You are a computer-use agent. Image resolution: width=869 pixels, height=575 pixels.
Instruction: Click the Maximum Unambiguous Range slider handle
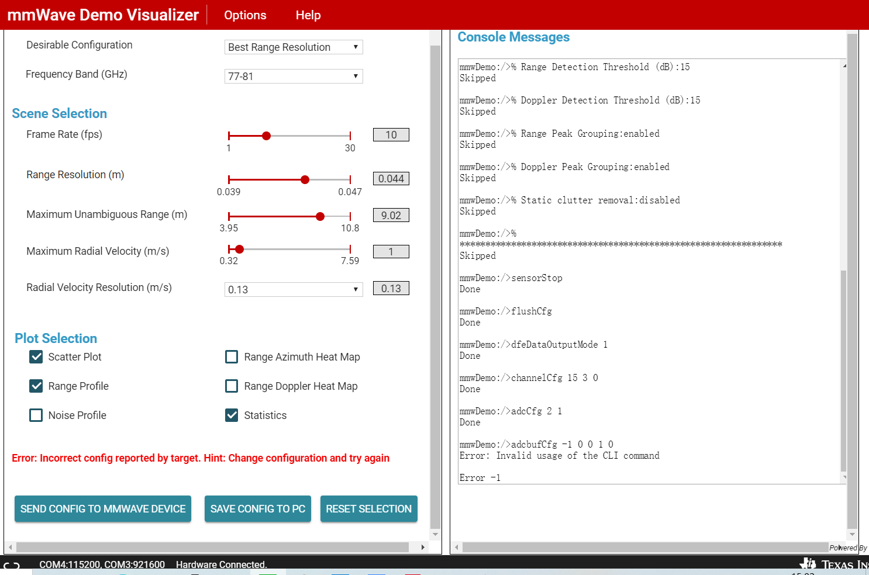point(320,216)
